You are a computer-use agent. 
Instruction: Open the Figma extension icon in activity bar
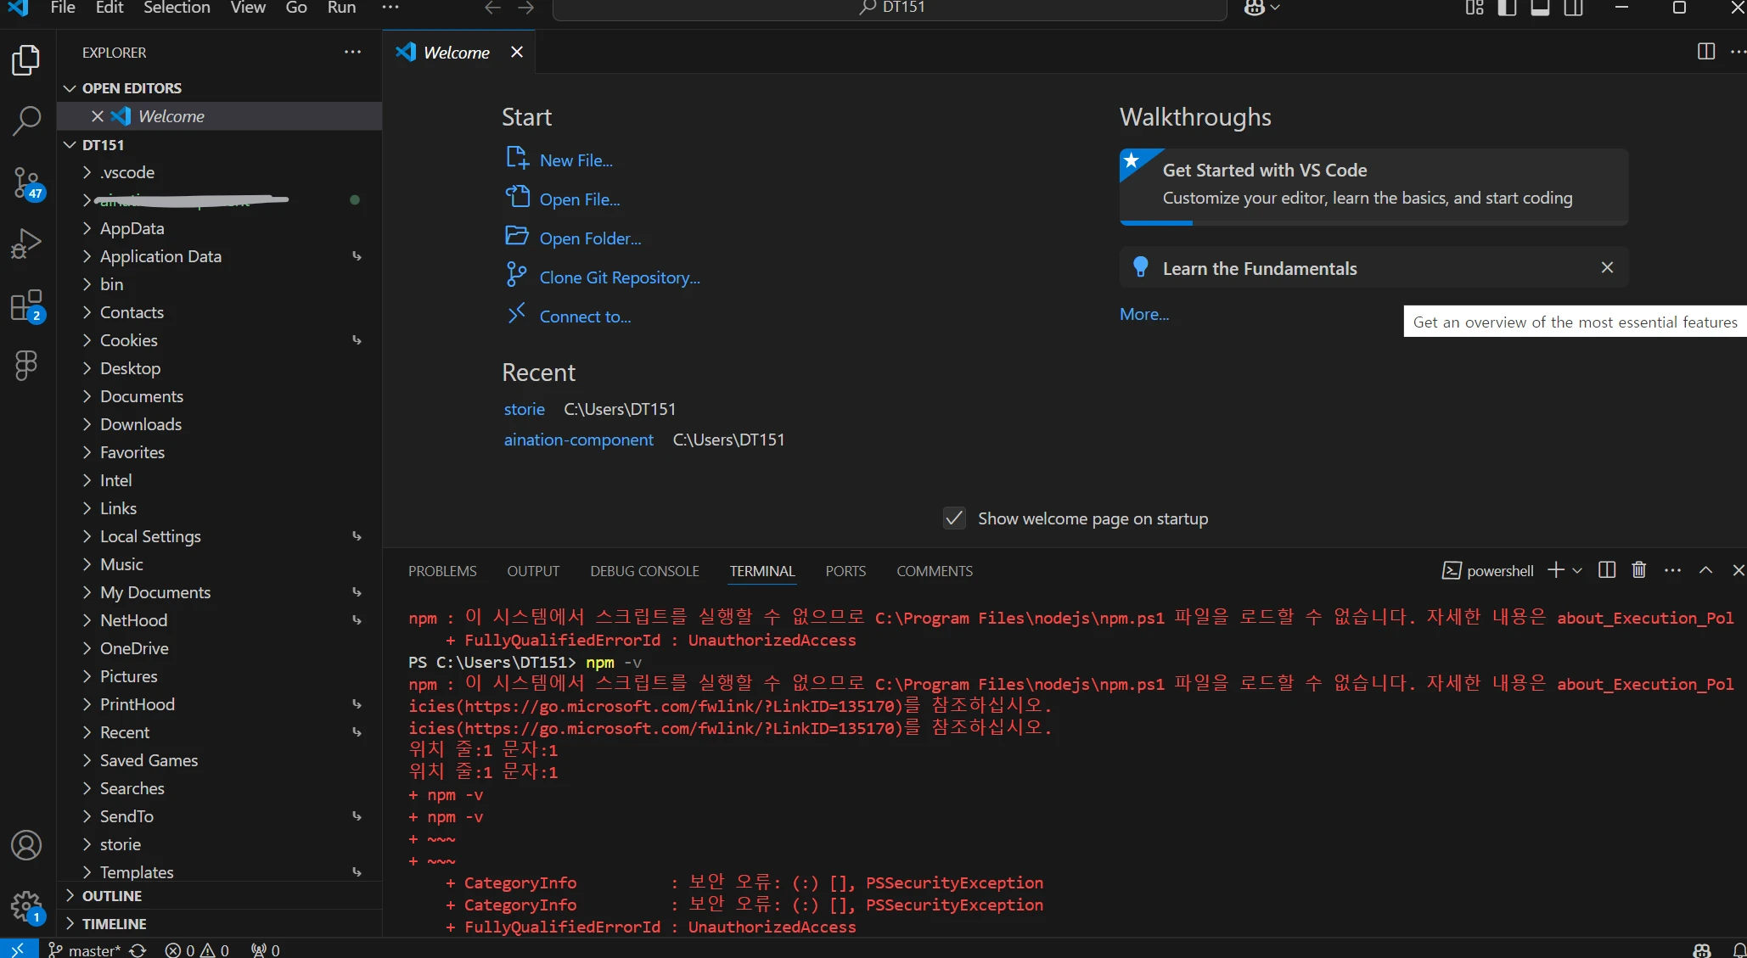point(26,366)
